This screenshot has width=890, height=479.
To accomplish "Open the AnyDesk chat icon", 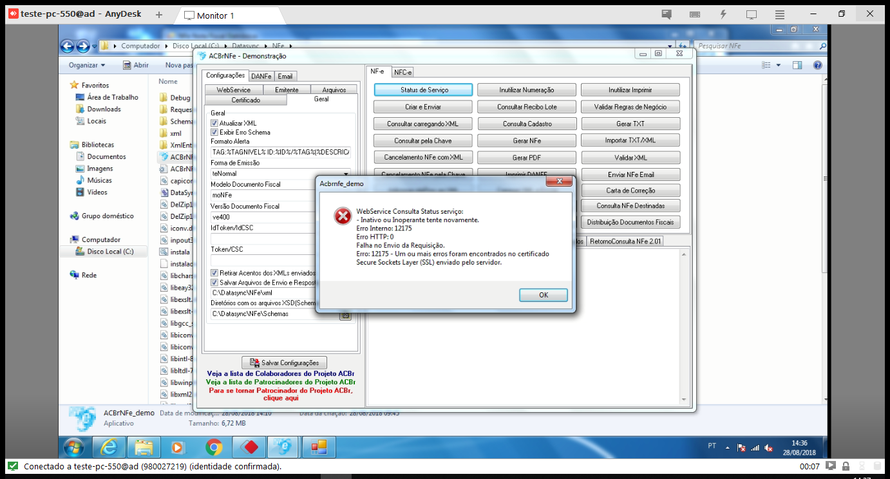I will pos(667,14).
